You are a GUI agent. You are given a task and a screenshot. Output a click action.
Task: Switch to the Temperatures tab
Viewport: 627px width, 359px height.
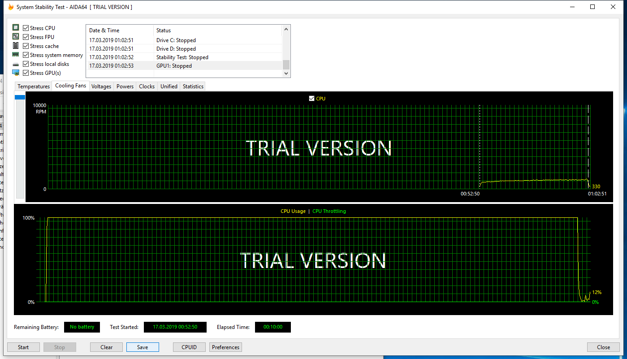34,87
